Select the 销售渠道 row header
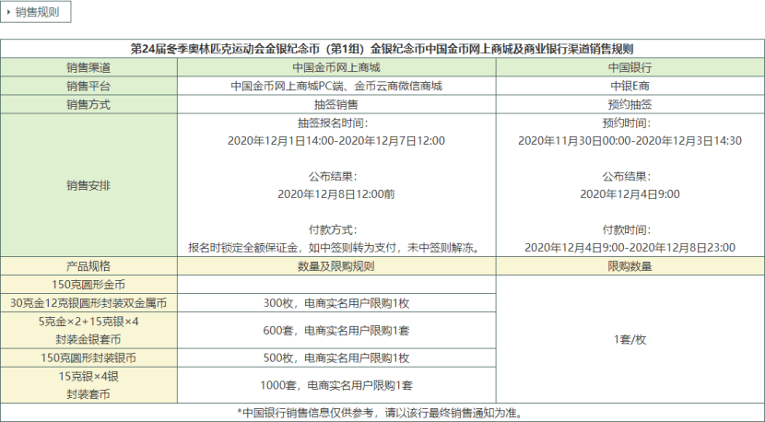 pos(88,67)
